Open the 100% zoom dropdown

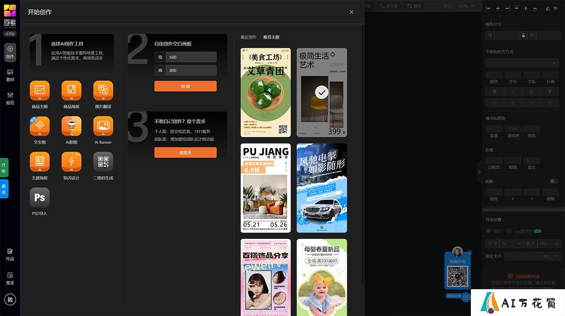coord(468,6)
